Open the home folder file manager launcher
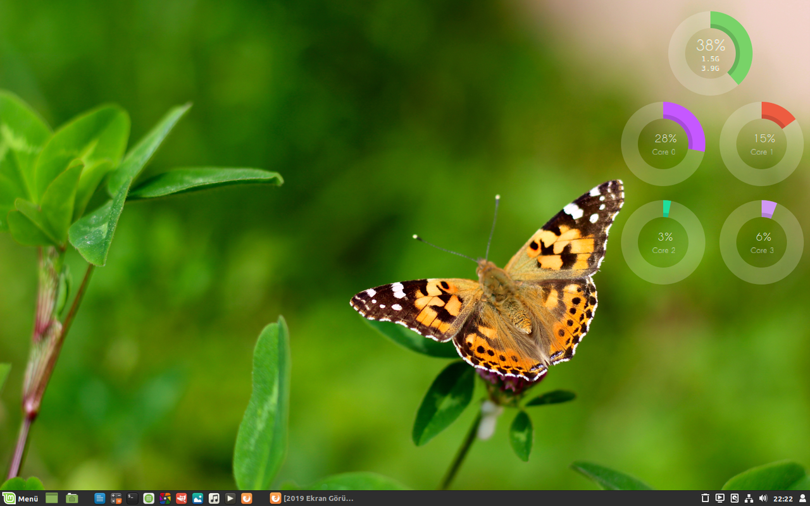Image resolution: width=810 pixels, height=506 pixels. point(72,498)
